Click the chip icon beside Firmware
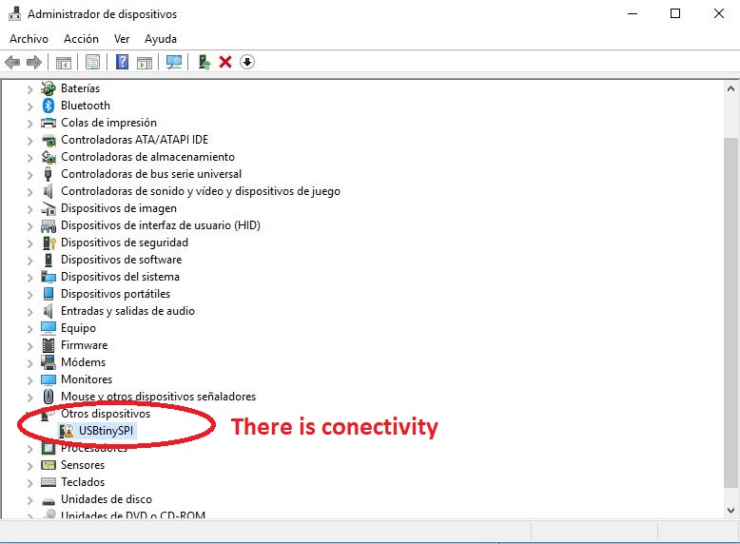 pos(49,345)
